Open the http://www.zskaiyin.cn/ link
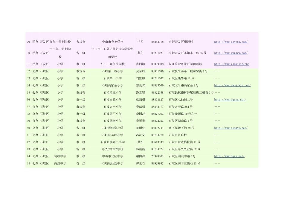This screenshot has height=201, width=284. 231,64
